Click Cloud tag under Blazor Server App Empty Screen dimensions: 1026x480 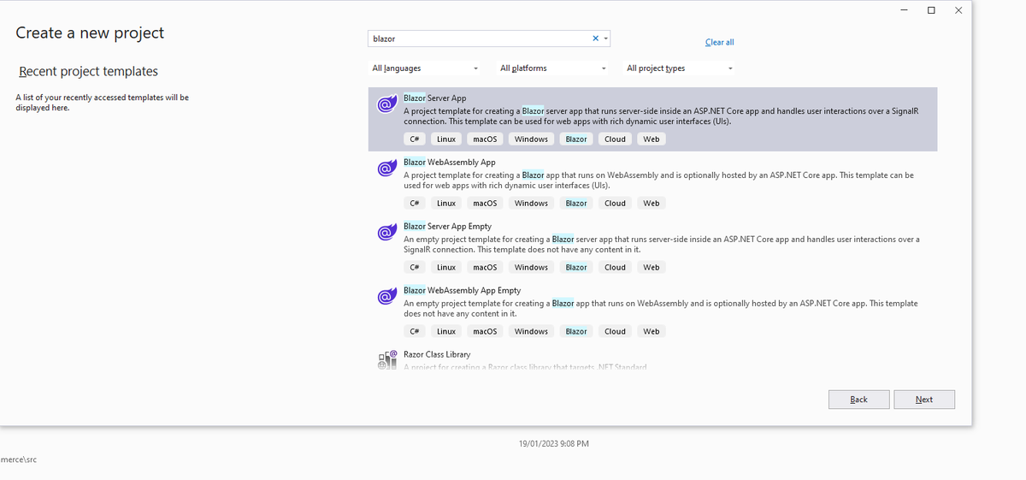coord(615,267)
